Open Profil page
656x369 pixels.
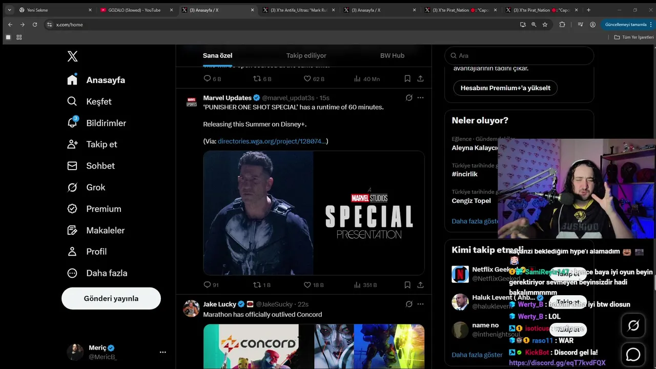87,252
